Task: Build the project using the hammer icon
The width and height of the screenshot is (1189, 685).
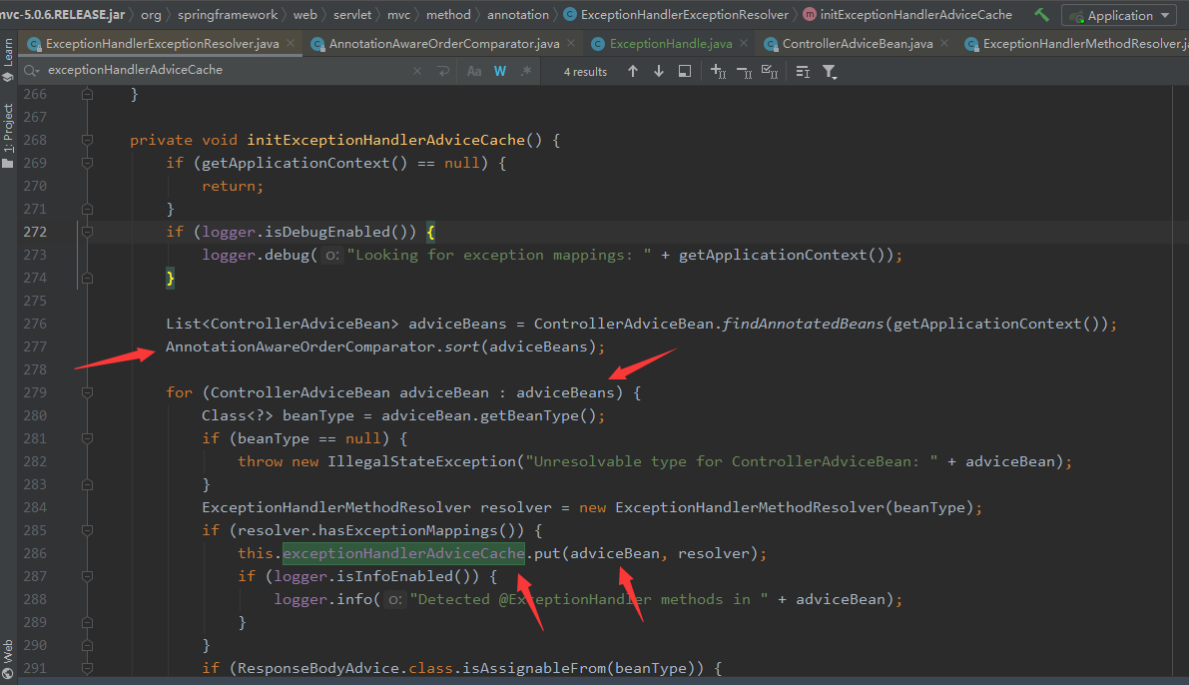Action: pos(1040,14)
